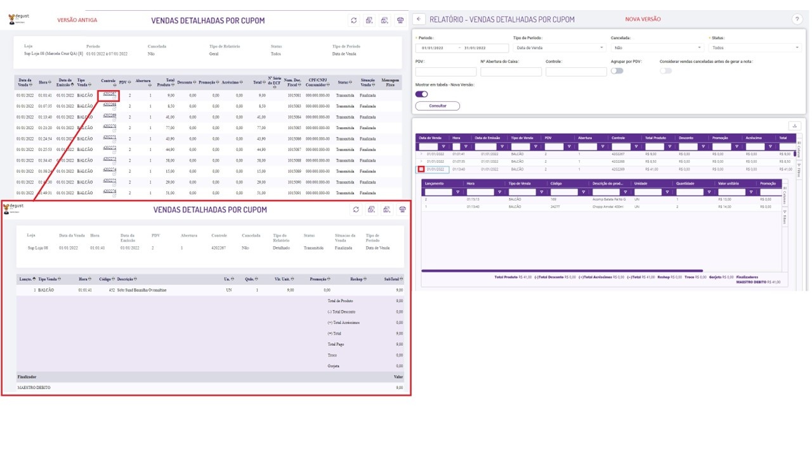Open filter icon for Unidade column

(x=668, y=192)
